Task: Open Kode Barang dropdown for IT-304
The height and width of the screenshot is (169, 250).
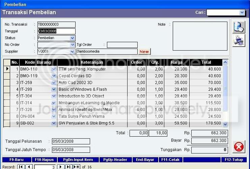Action: [54, 96]
